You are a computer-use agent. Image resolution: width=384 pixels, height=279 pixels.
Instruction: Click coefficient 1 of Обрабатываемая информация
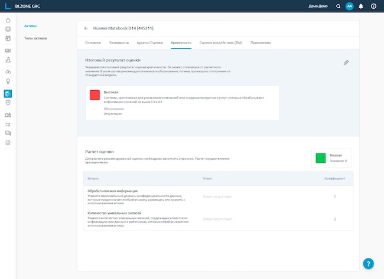click(335, 196)
